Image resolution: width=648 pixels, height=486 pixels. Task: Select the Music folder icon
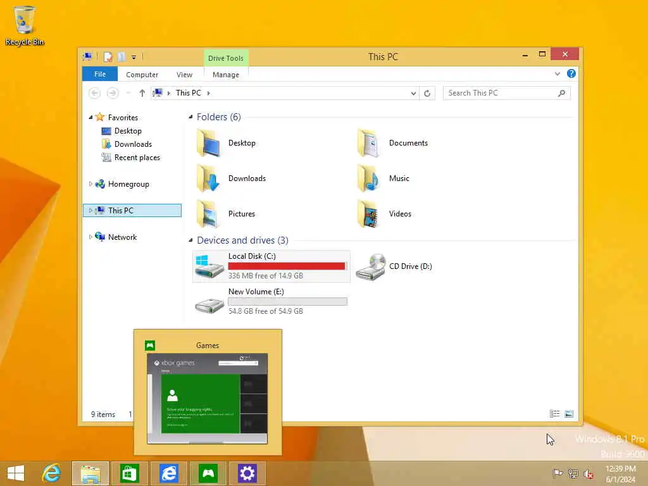(368, 178)
